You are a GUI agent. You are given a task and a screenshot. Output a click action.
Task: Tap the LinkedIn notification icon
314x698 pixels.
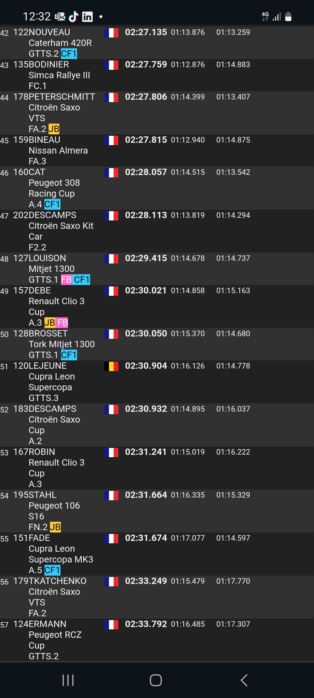(87, 17)
